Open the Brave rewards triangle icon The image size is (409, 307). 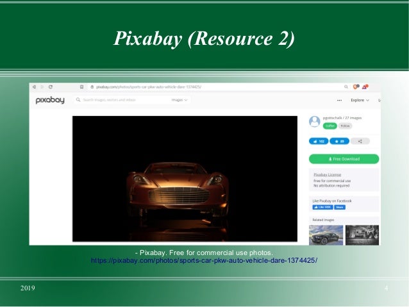(x=365, y=87)
